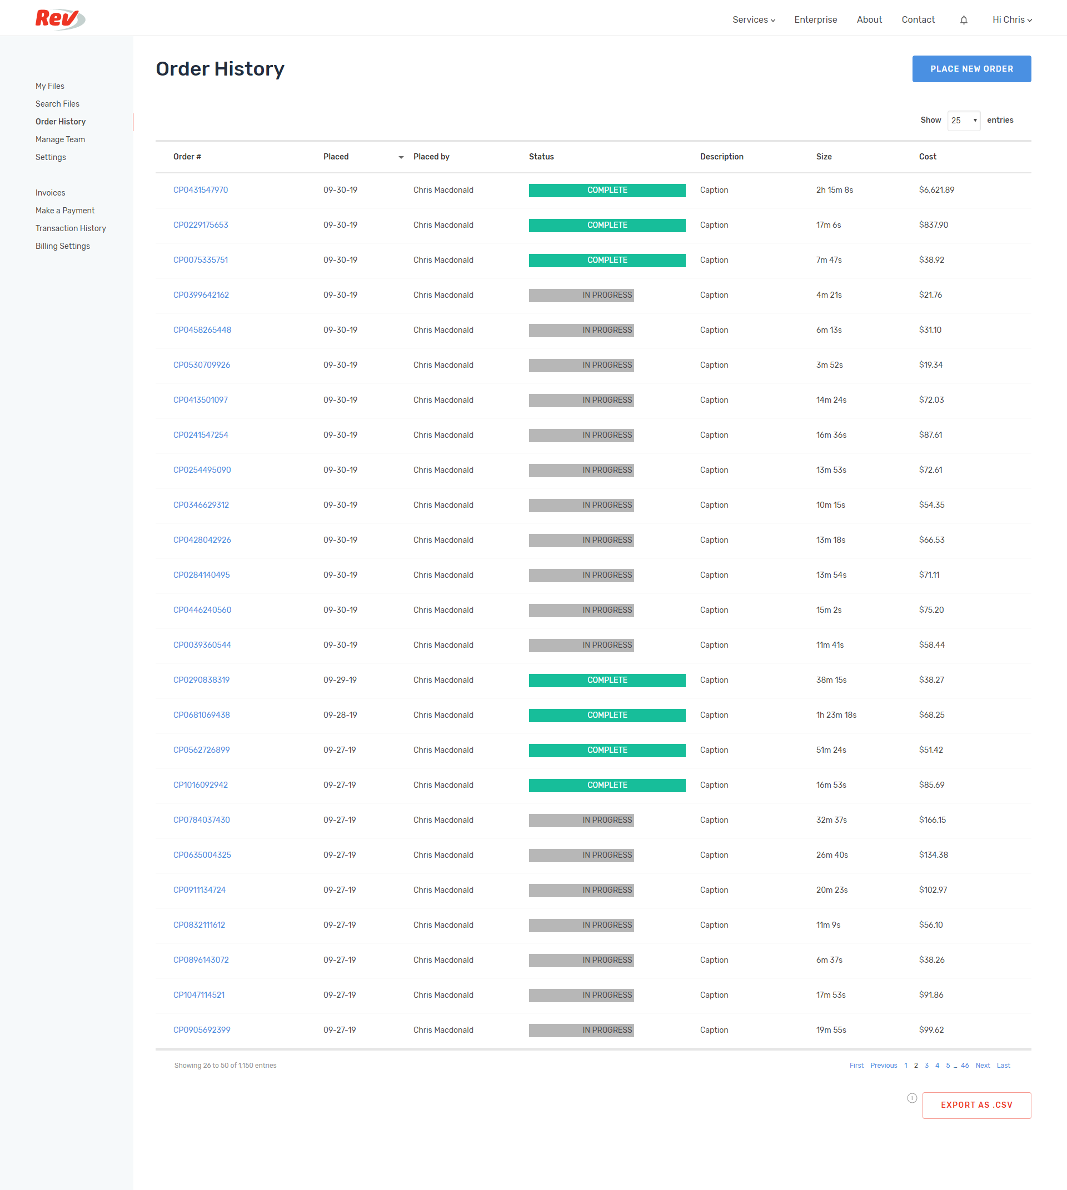Open the Hi Chris account dropdown

[x=1011, y=20]
